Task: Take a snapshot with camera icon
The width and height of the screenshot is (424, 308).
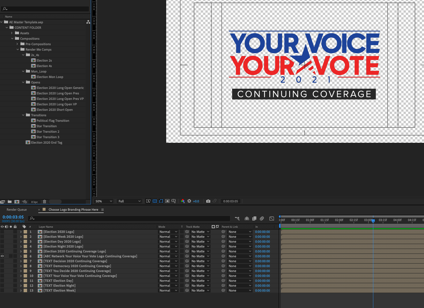Action: (x=208, y=201)
